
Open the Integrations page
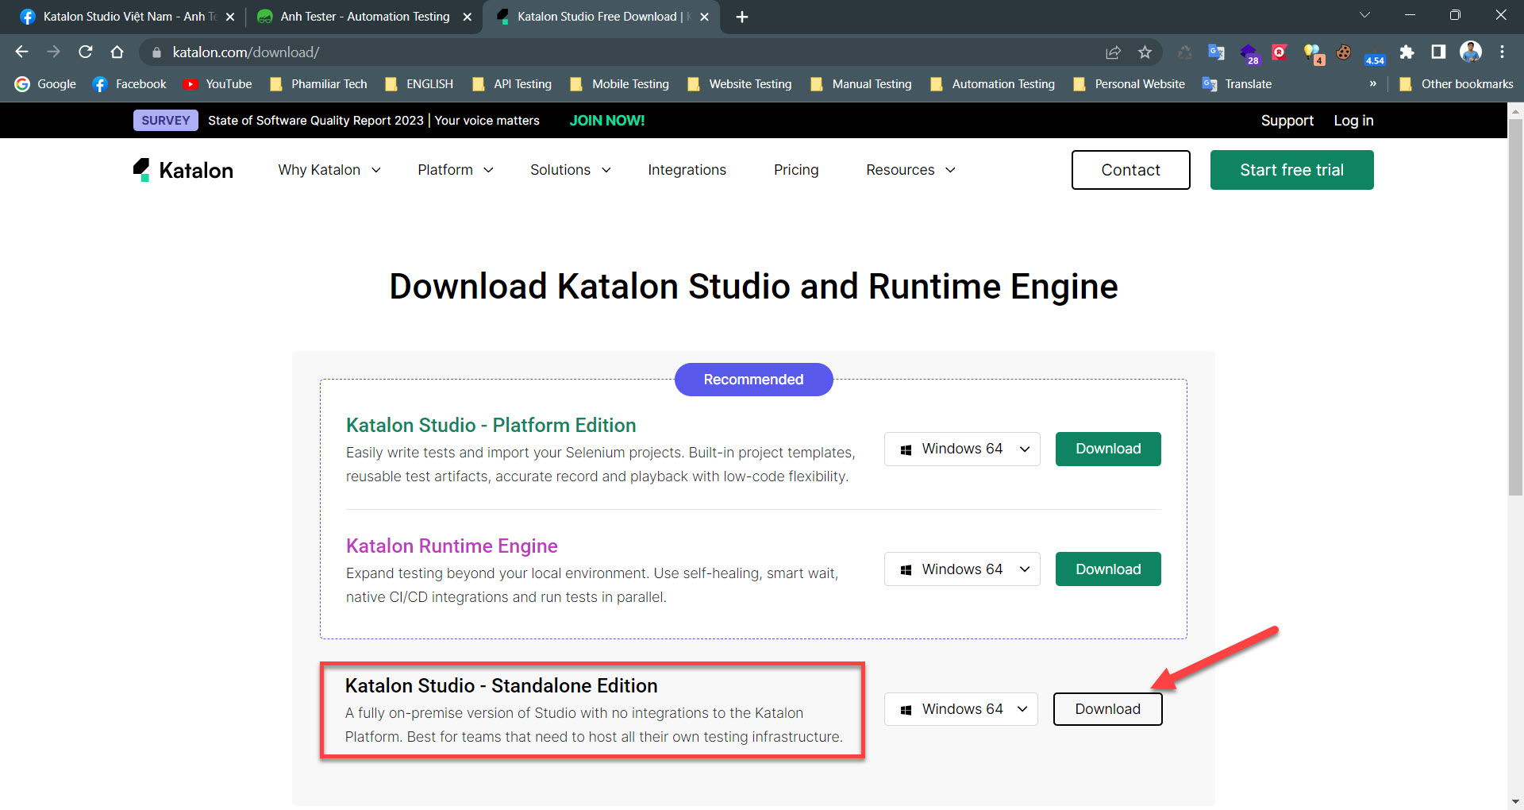pos(687,170)
